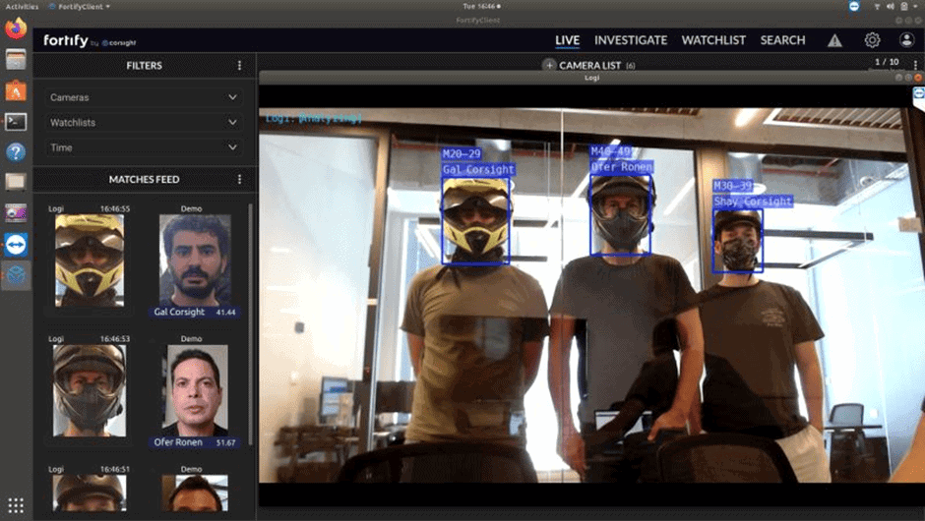
Task: Open Files manager in the dock
Action: point(16,60)
